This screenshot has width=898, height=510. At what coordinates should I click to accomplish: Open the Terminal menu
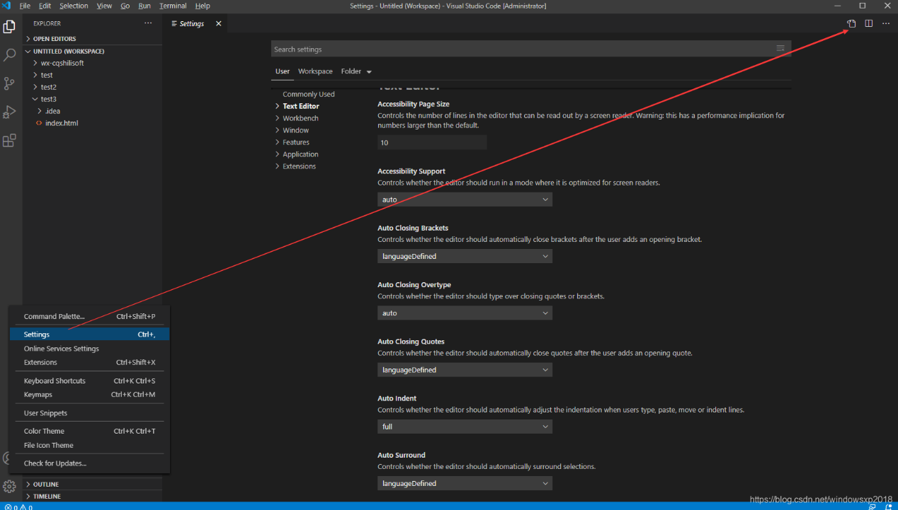tap(173, 6)
